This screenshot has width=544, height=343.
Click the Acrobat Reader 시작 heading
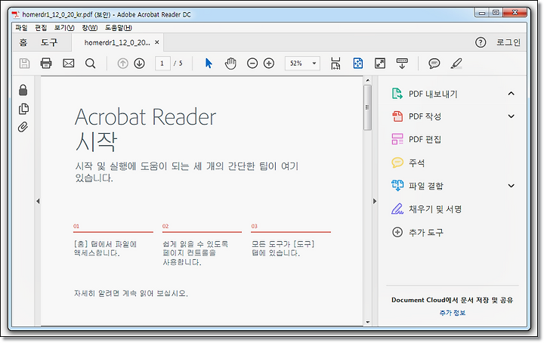click(145, 128)
